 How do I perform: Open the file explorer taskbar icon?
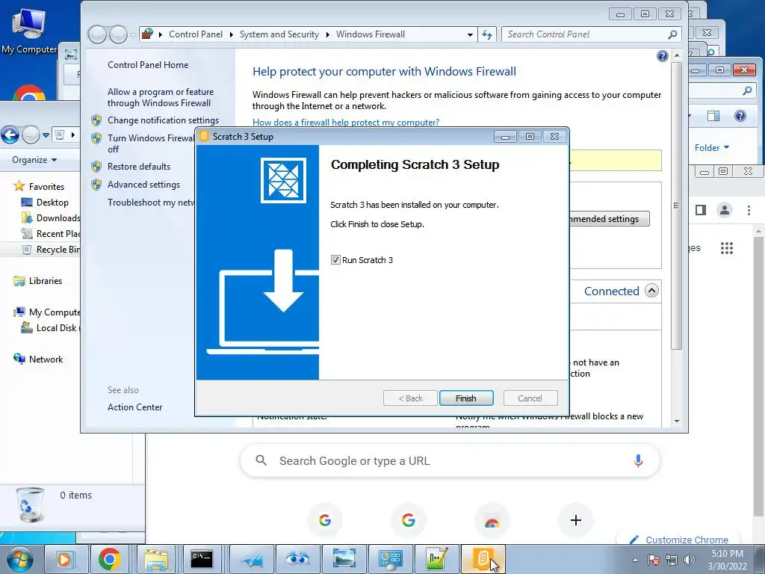155,559
